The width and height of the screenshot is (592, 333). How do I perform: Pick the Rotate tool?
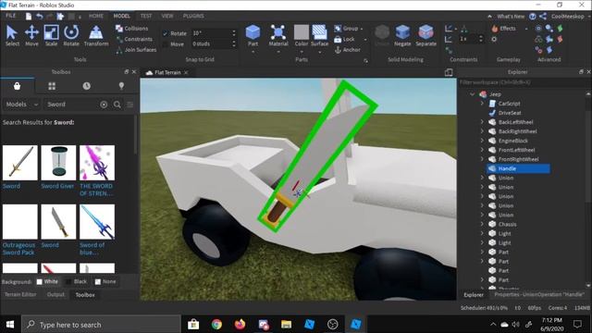pyautogui.click(x=71, y=35)
